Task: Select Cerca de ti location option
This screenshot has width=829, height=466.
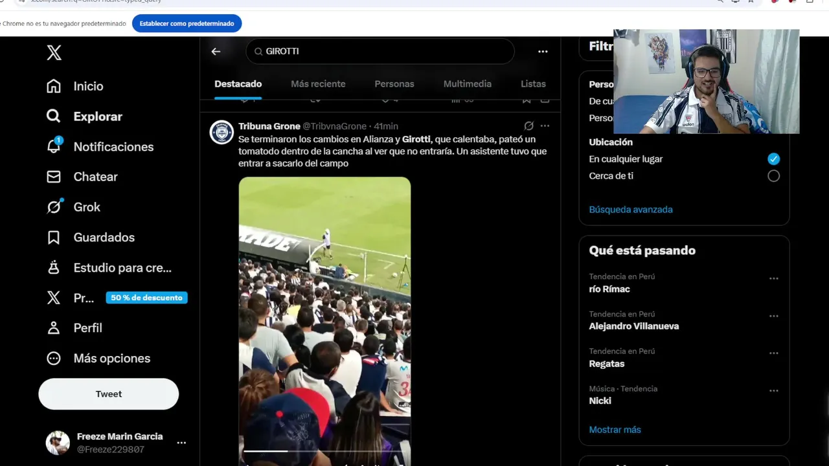Action: pos(773,176)
